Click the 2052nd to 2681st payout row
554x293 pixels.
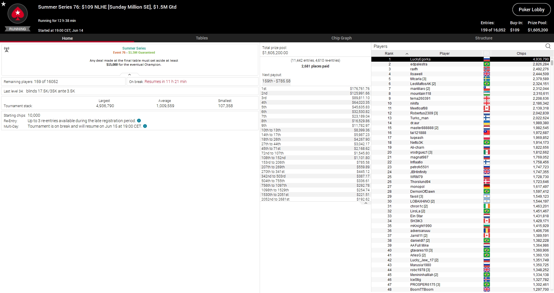pyautogui.click(x=315, y=199)
